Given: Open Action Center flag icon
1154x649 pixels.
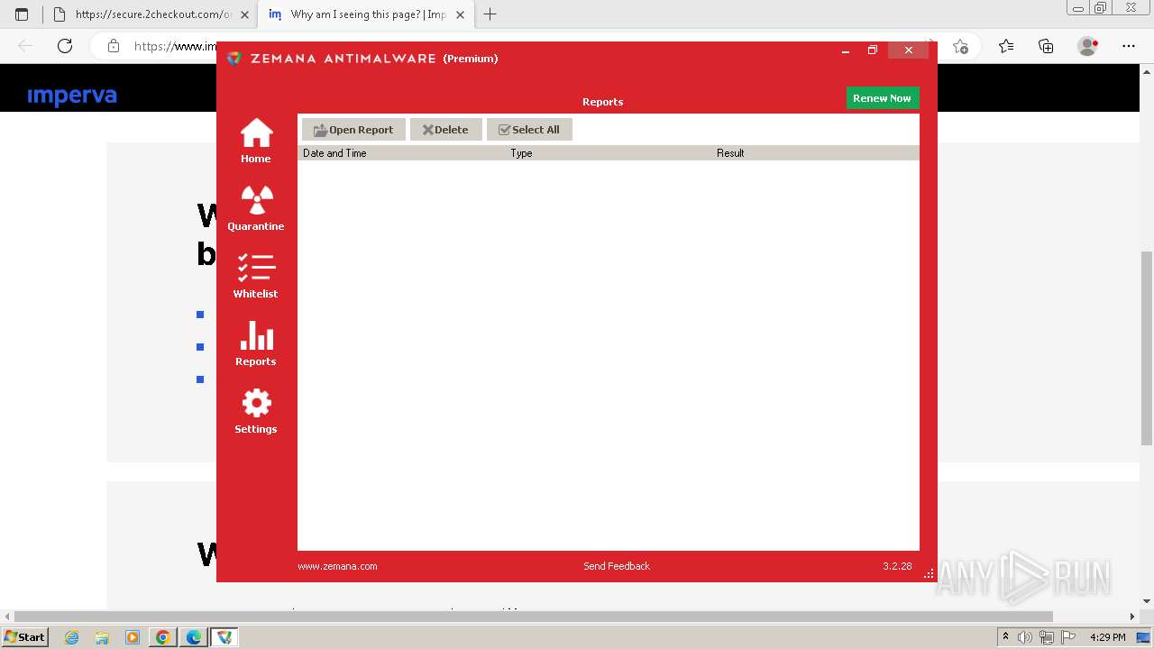Looking at the screenshot, I should (1067, 637).
